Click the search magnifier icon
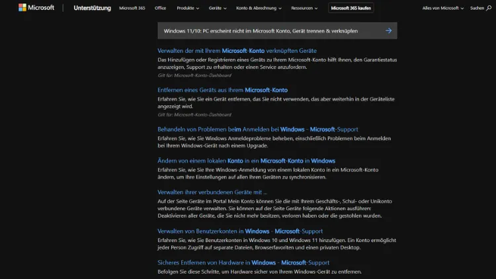Viewport: 496px width, 279px height. pyautogui.click(x=489, y=8)
